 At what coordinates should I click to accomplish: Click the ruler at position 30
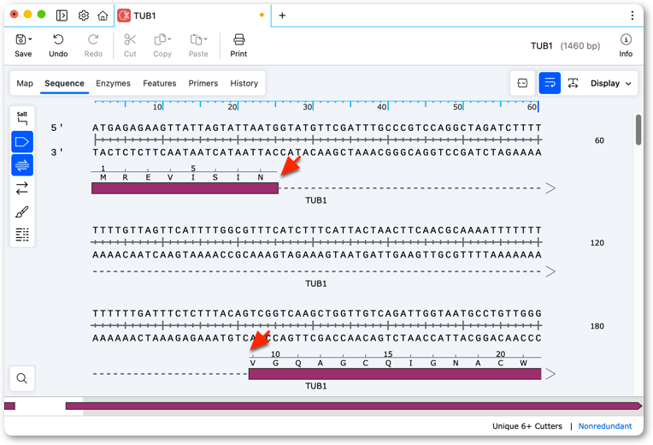coord(308,107)
